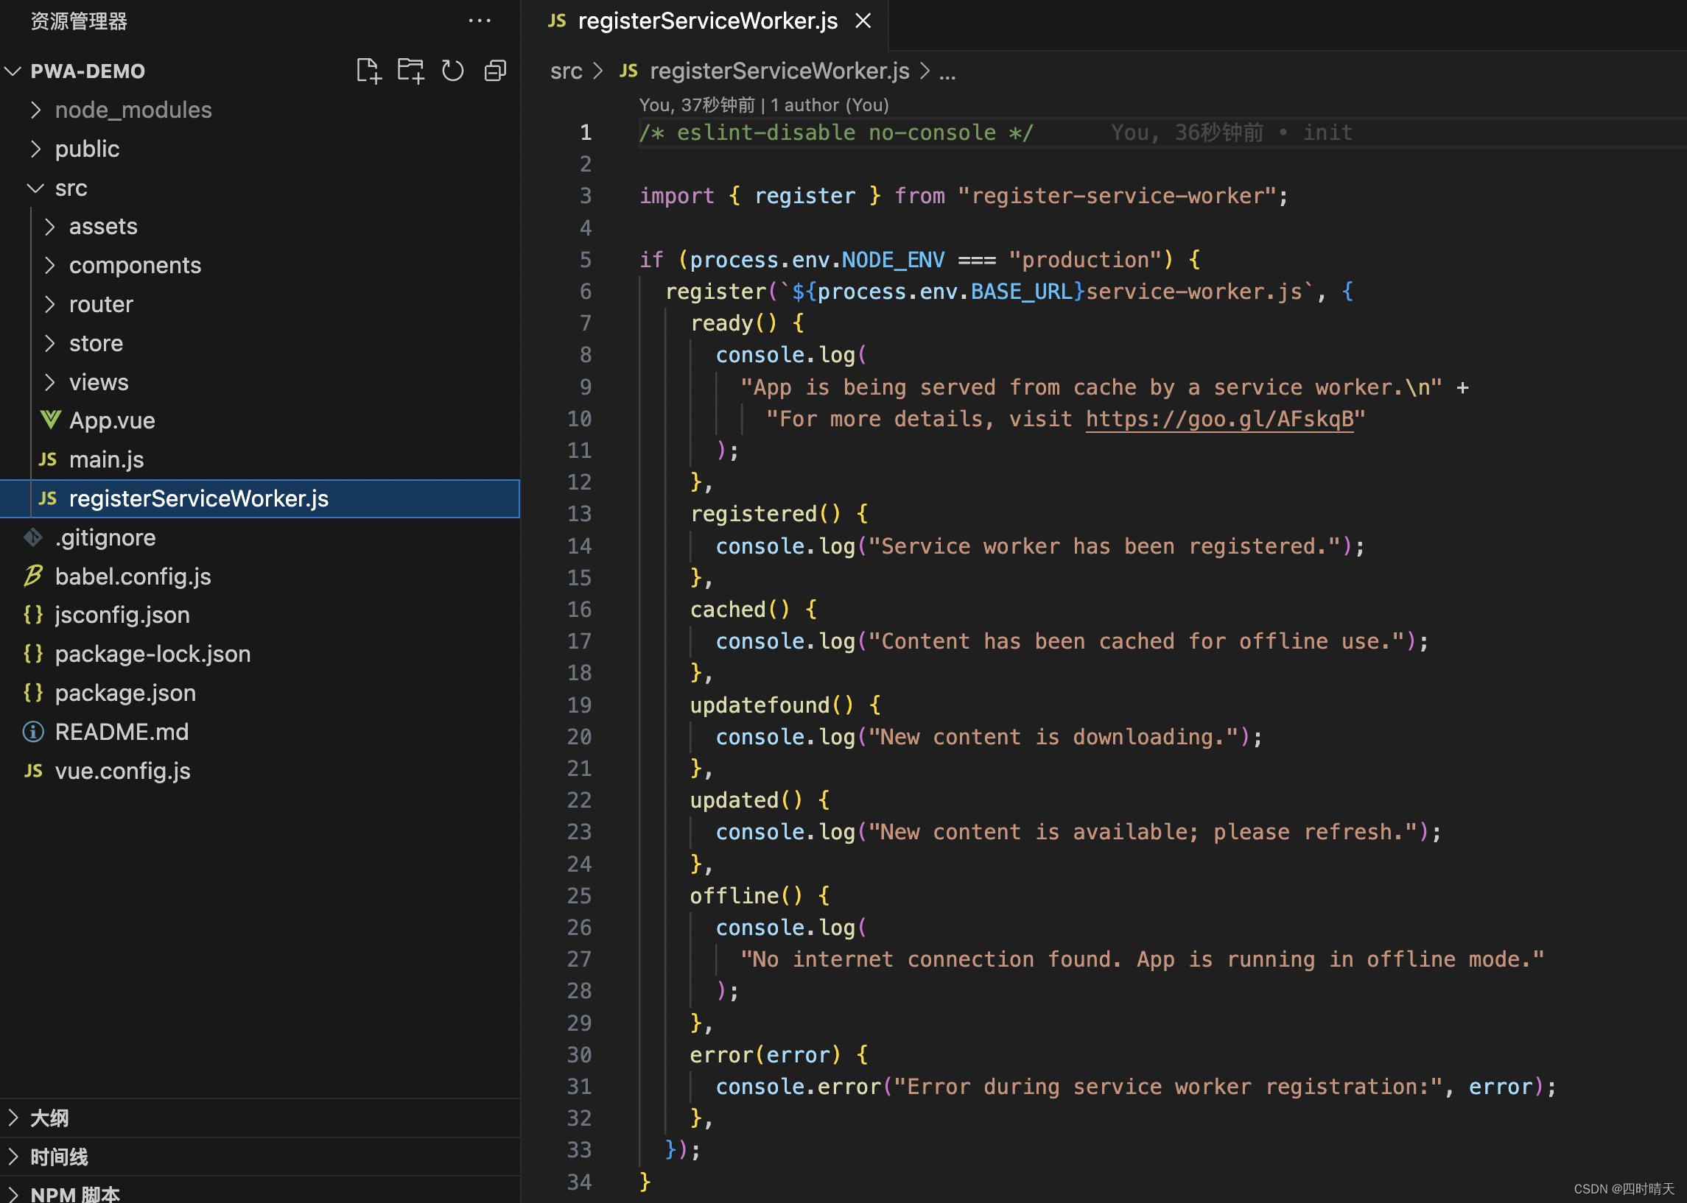The width and height of the screenshot is (1687, 1203).
Task: Open the explorer more actions ellipsis menu
Action: [480, 21]
